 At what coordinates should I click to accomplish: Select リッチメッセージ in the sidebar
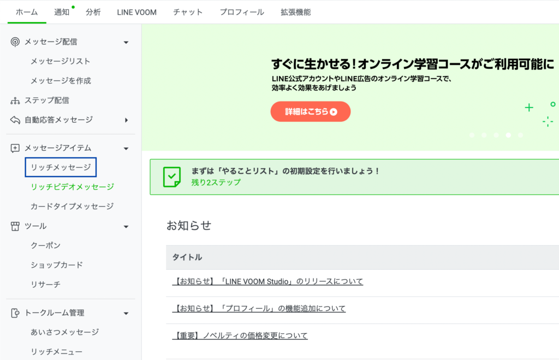(61, 167)
